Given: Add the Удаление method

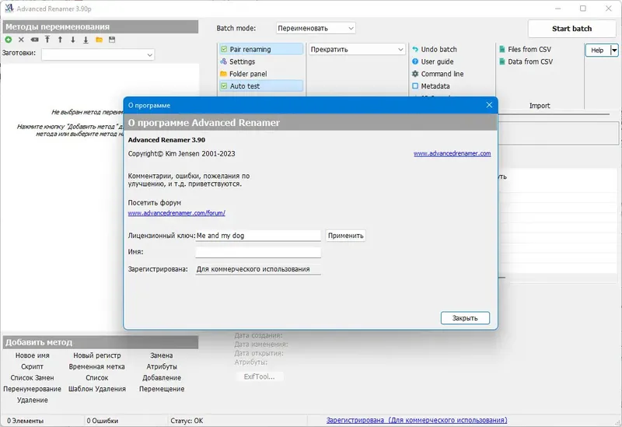Looking at the screenshot, I should coord(32,400).
